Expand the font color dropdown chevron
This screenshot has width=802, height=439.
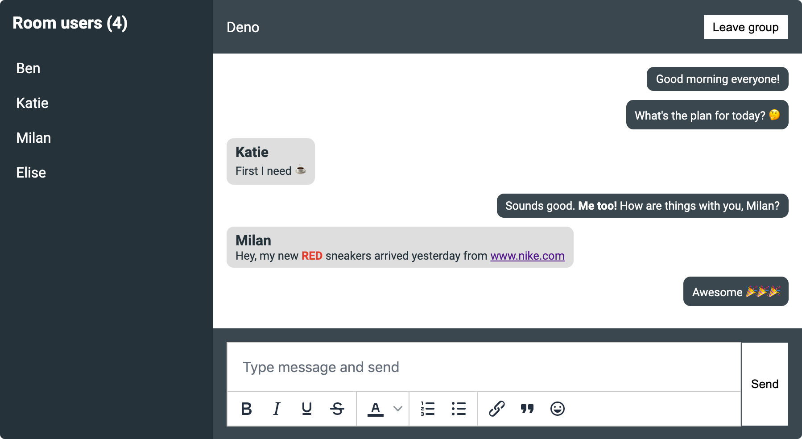click(397, 408)
